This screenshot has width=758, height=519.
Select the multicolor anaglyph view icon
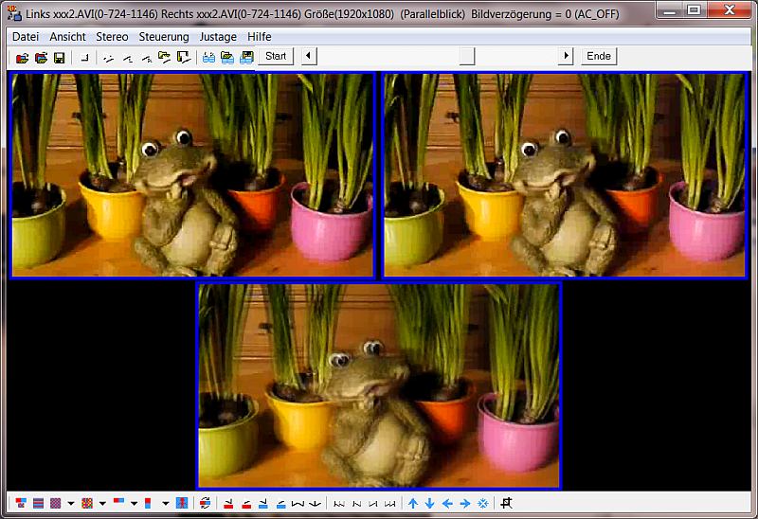pos(87,503)
